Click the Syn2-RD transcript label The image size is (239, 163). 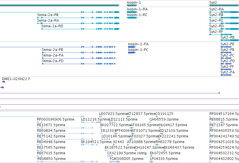[217, 26]
